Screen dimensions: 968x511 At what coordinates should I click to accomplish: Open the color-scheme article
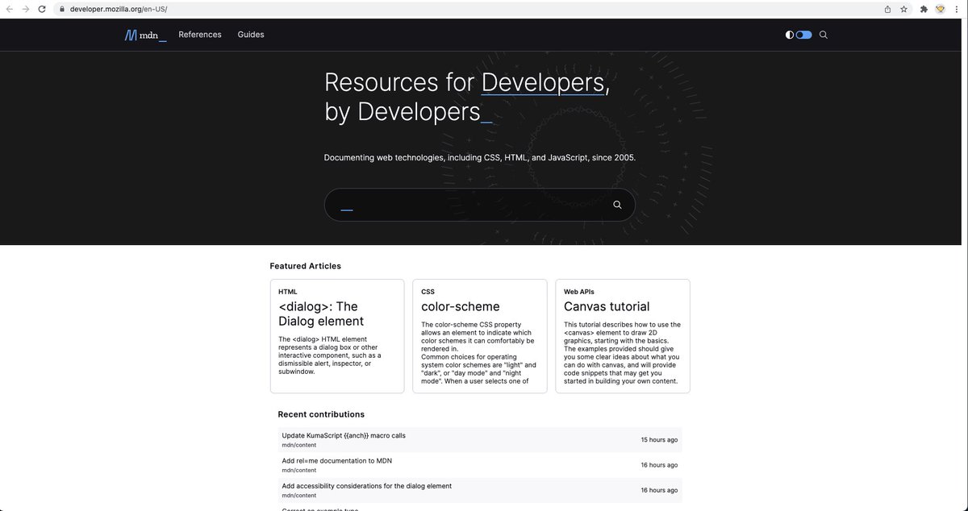click(461, 306)
